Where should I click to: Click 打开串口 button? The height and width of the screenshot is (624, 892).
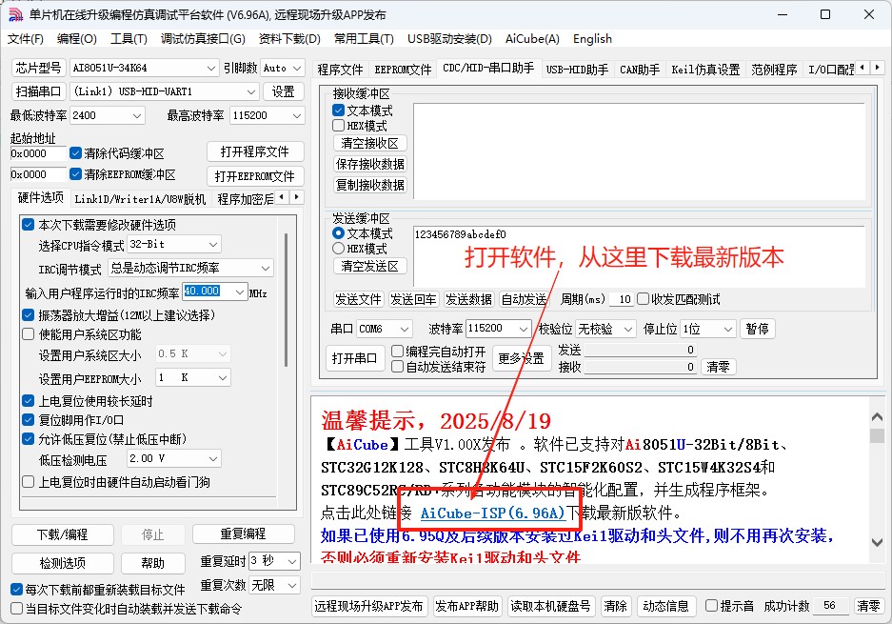pyautogui.click(x=355, y=358)
